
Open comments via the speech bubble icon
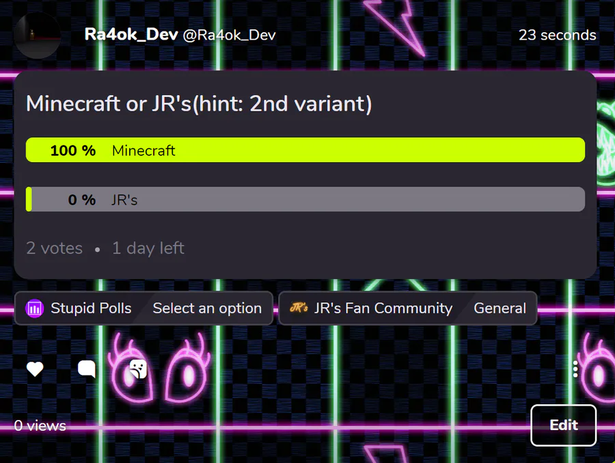(87, 369)
